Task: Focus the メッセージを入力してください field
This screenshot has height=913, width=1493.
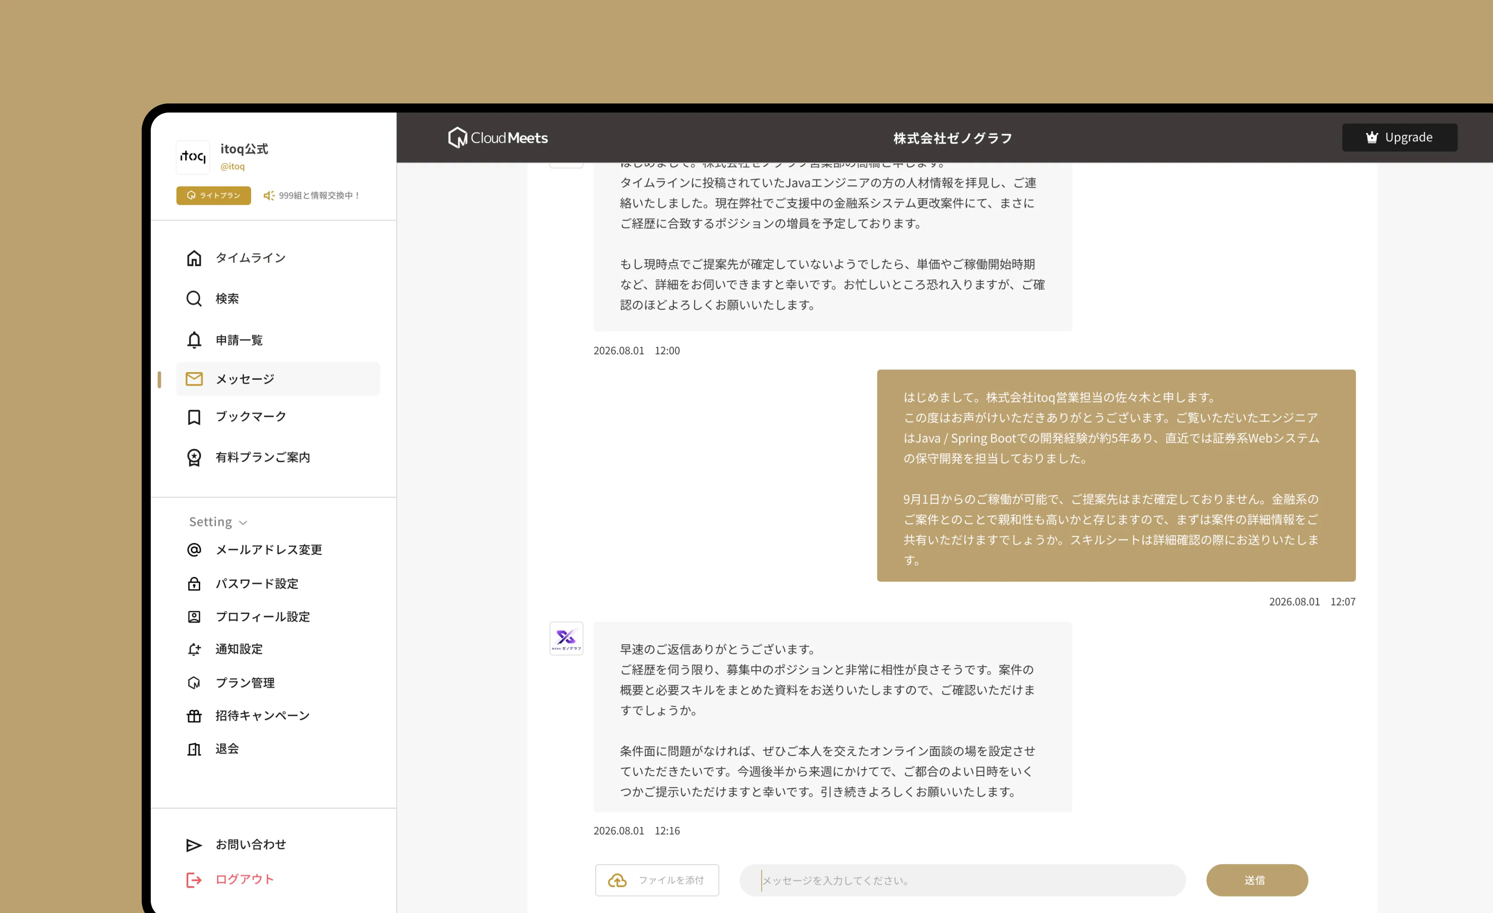Action: click(962, 880)
